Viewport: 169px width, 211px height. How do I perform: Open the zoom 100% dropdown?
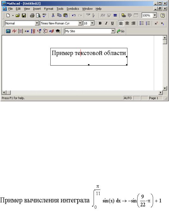point(155,15)
